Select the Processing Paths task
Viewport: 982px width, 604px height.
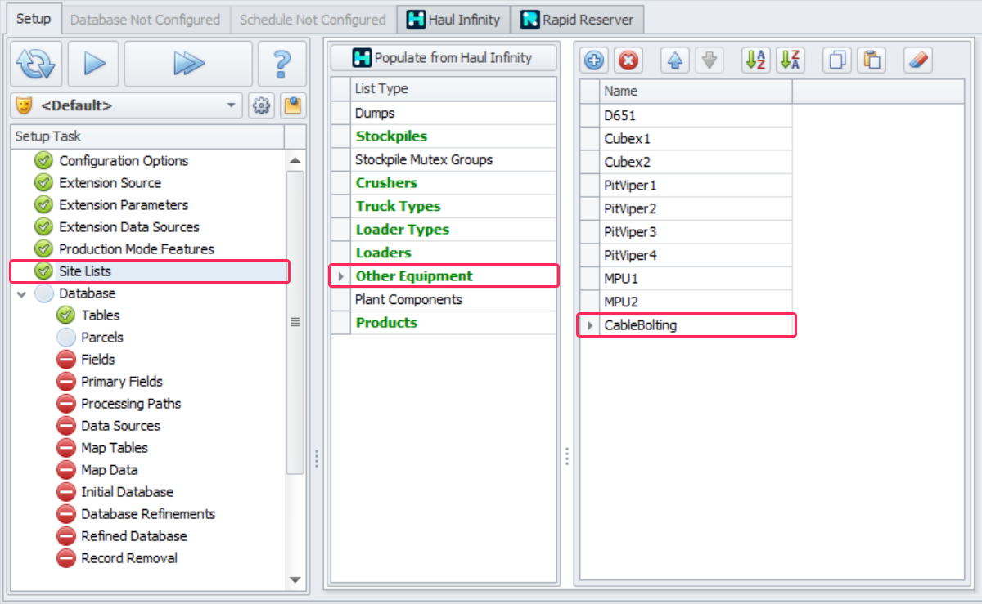click(x=131, y=404)
